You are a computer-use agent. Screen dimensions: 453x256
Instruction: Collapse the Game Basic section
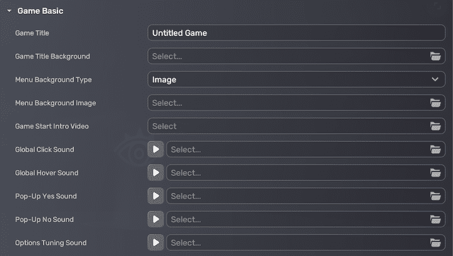[x=9, y=11]
